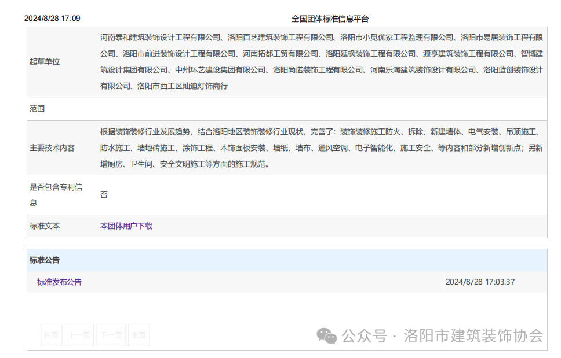
Task: Jump to last page with 末页 button
Action: (x=139, y=335)
